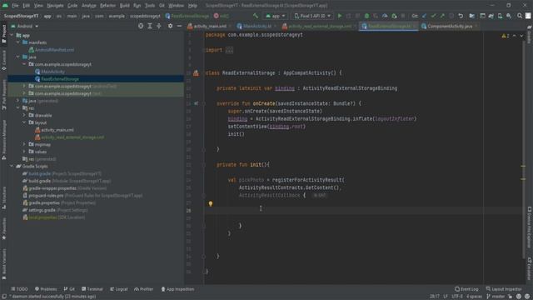Select MainActivity in the project tree

click(x=52, y=72)
